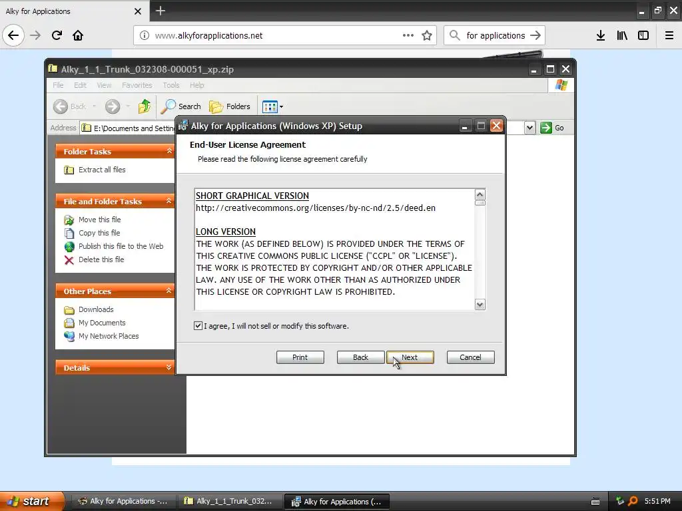
Task: Click the Print button in setup
Action: click(300, 357)
